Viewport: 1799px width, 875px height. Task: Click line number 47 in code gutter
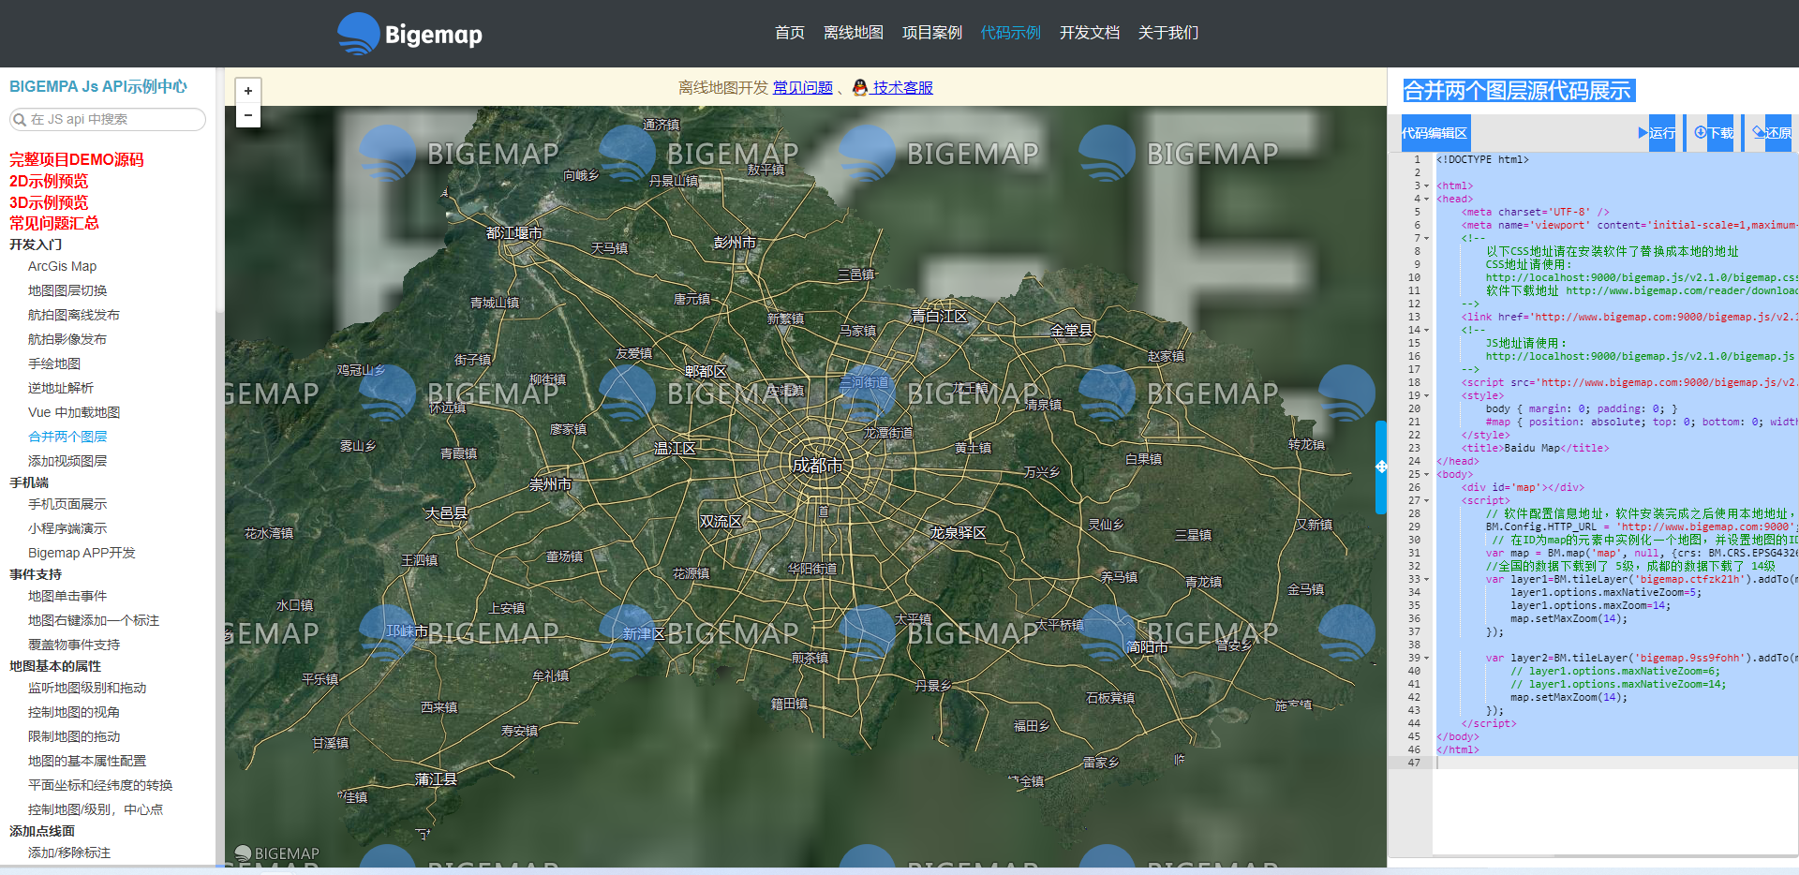coord(1414,763)
